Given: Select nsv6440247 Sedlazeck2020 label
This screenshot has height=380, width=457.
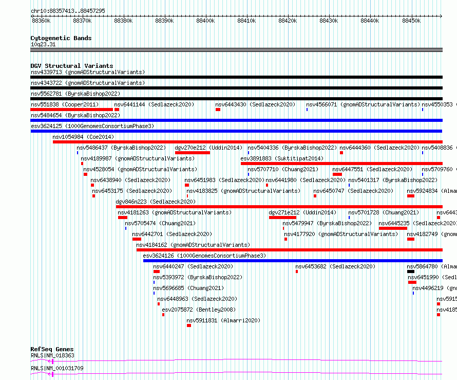Looking at the screenshot, I should 193,266.
